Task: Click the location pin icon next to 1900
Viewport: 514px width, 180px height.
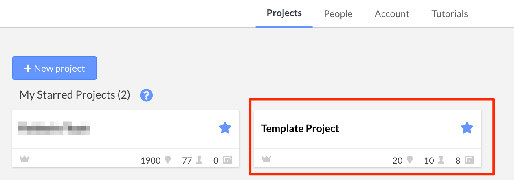Action: [168, 160]
